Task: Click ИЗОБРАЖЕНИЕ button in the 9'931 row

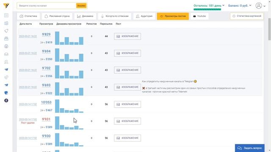Action: coord(127,121)
